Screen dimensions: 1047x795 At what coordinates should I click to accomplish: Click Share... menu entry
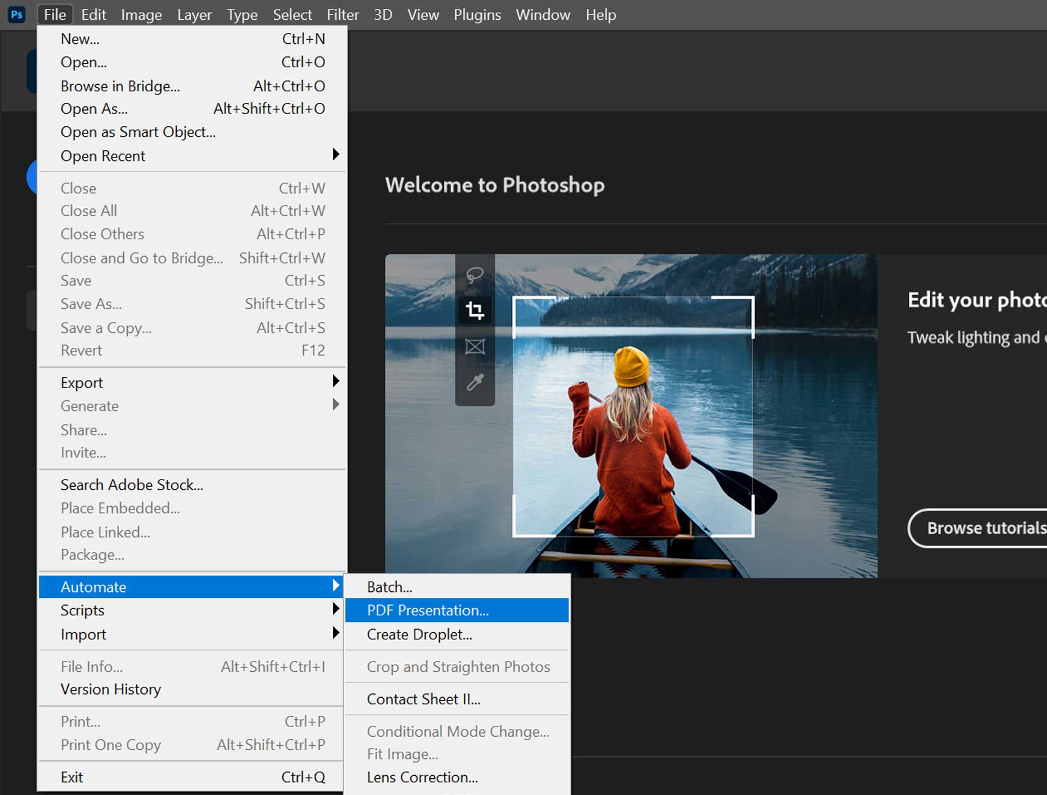pos(192,430)
